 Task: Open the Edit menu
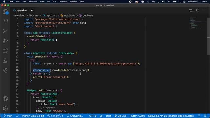click(24, 2)
